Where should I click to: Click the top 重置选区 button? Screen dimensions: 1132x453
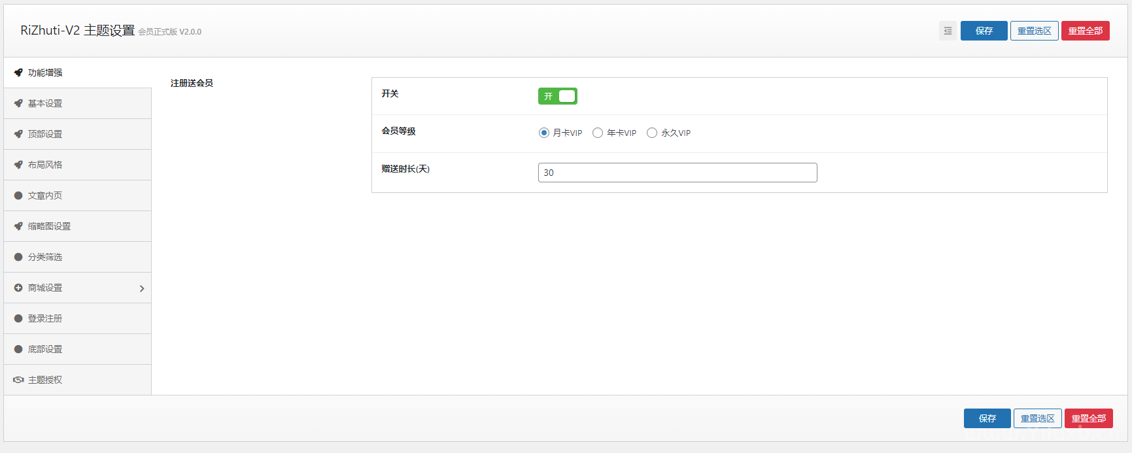(x=1034, y=31)
